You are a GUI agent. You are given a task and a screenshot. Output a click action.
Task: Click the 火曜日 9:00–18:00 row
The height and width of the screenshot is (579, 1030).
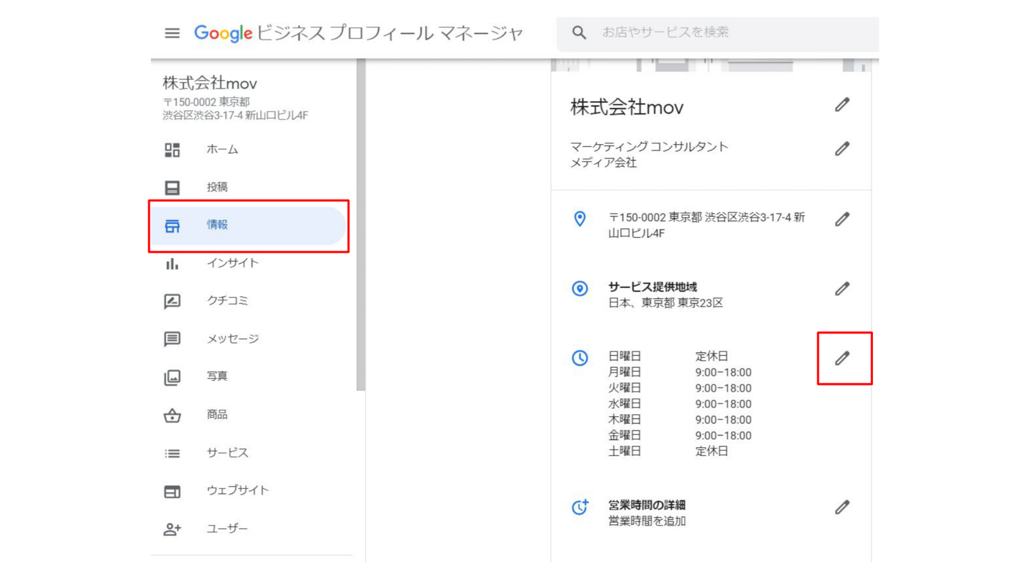680,388
